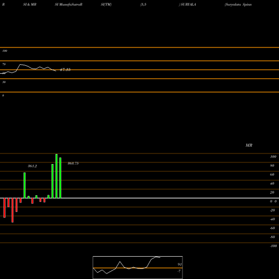Click the 30 level on the RSI axis

click(x=4, y=82)
